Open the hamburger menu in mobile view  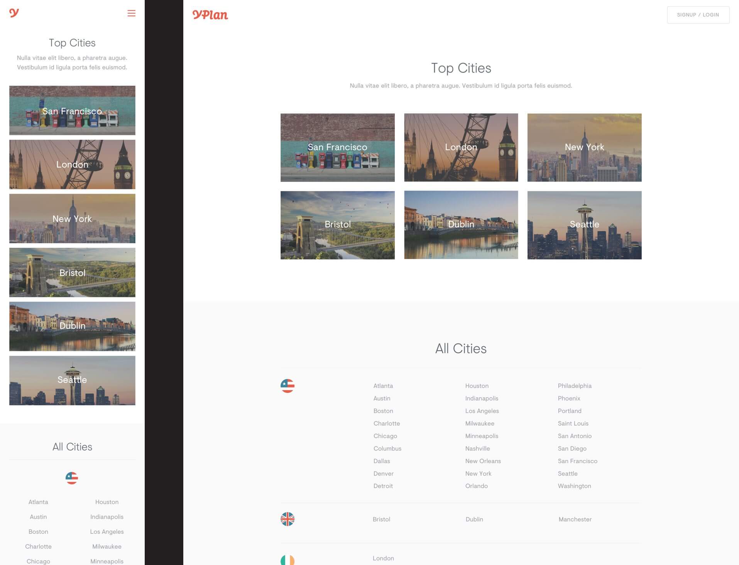click(x=131, y=13)
